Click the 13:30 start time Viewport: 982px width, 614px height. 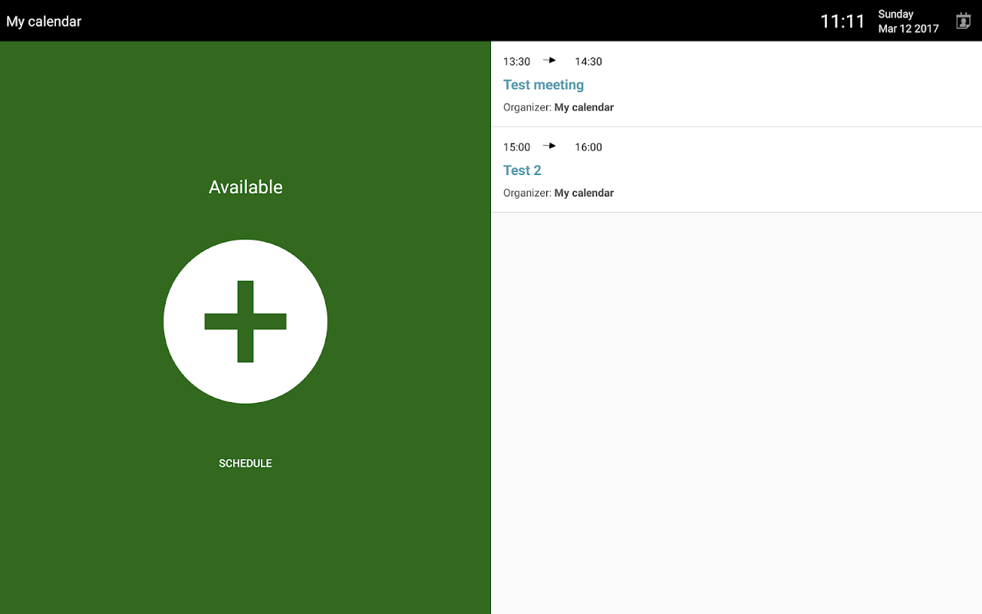[x=516, y=61]
